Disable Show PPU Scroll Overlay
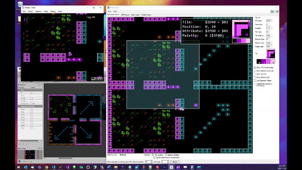Screen dimensions: 302x170 tap(255, 67)
